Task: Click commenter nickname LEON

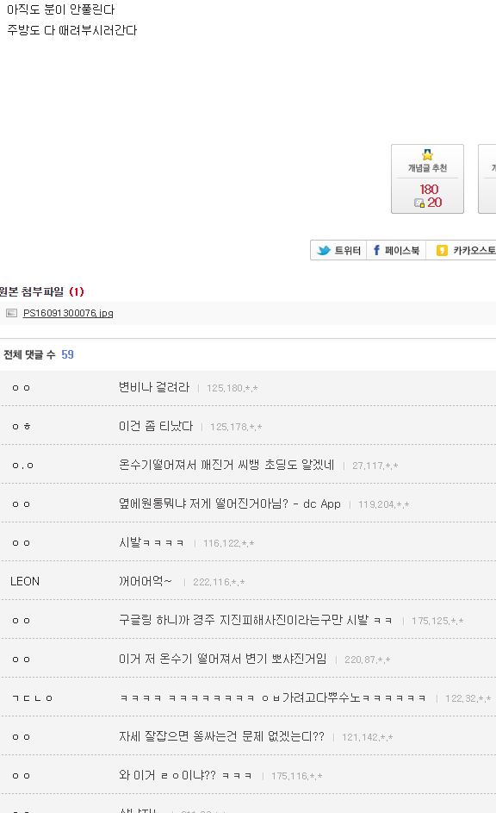Action: [x=25, y=581]
